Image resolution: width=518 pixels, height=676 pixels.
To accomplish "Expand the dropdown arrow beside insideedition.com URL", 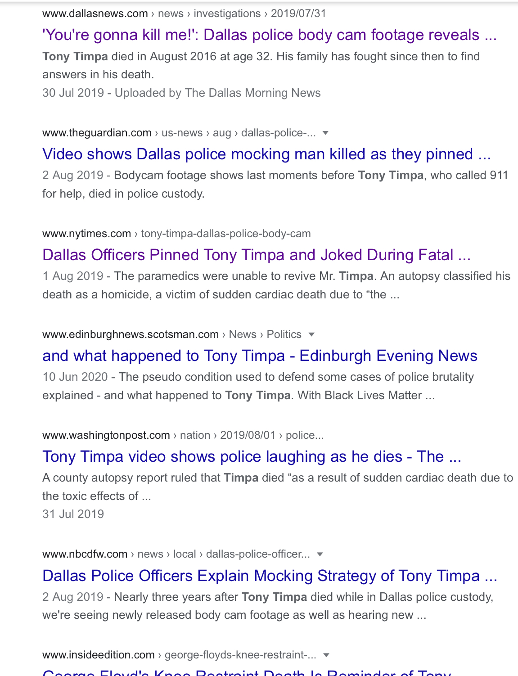I will point(326,655).
